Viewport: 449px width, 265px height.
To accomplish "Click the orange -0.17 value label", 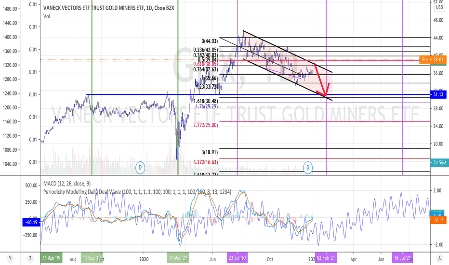I will pyautogui.click(x=438, y=220).
